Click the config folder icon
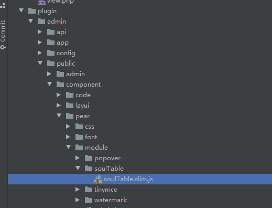 click(x=51, y=53)
